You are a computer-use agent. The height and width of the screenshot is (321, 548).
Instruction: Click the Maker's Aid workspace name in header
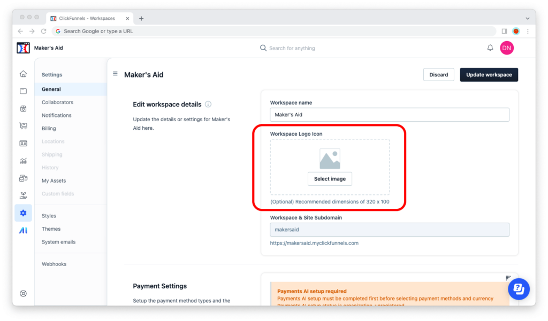tap(49, 48)
